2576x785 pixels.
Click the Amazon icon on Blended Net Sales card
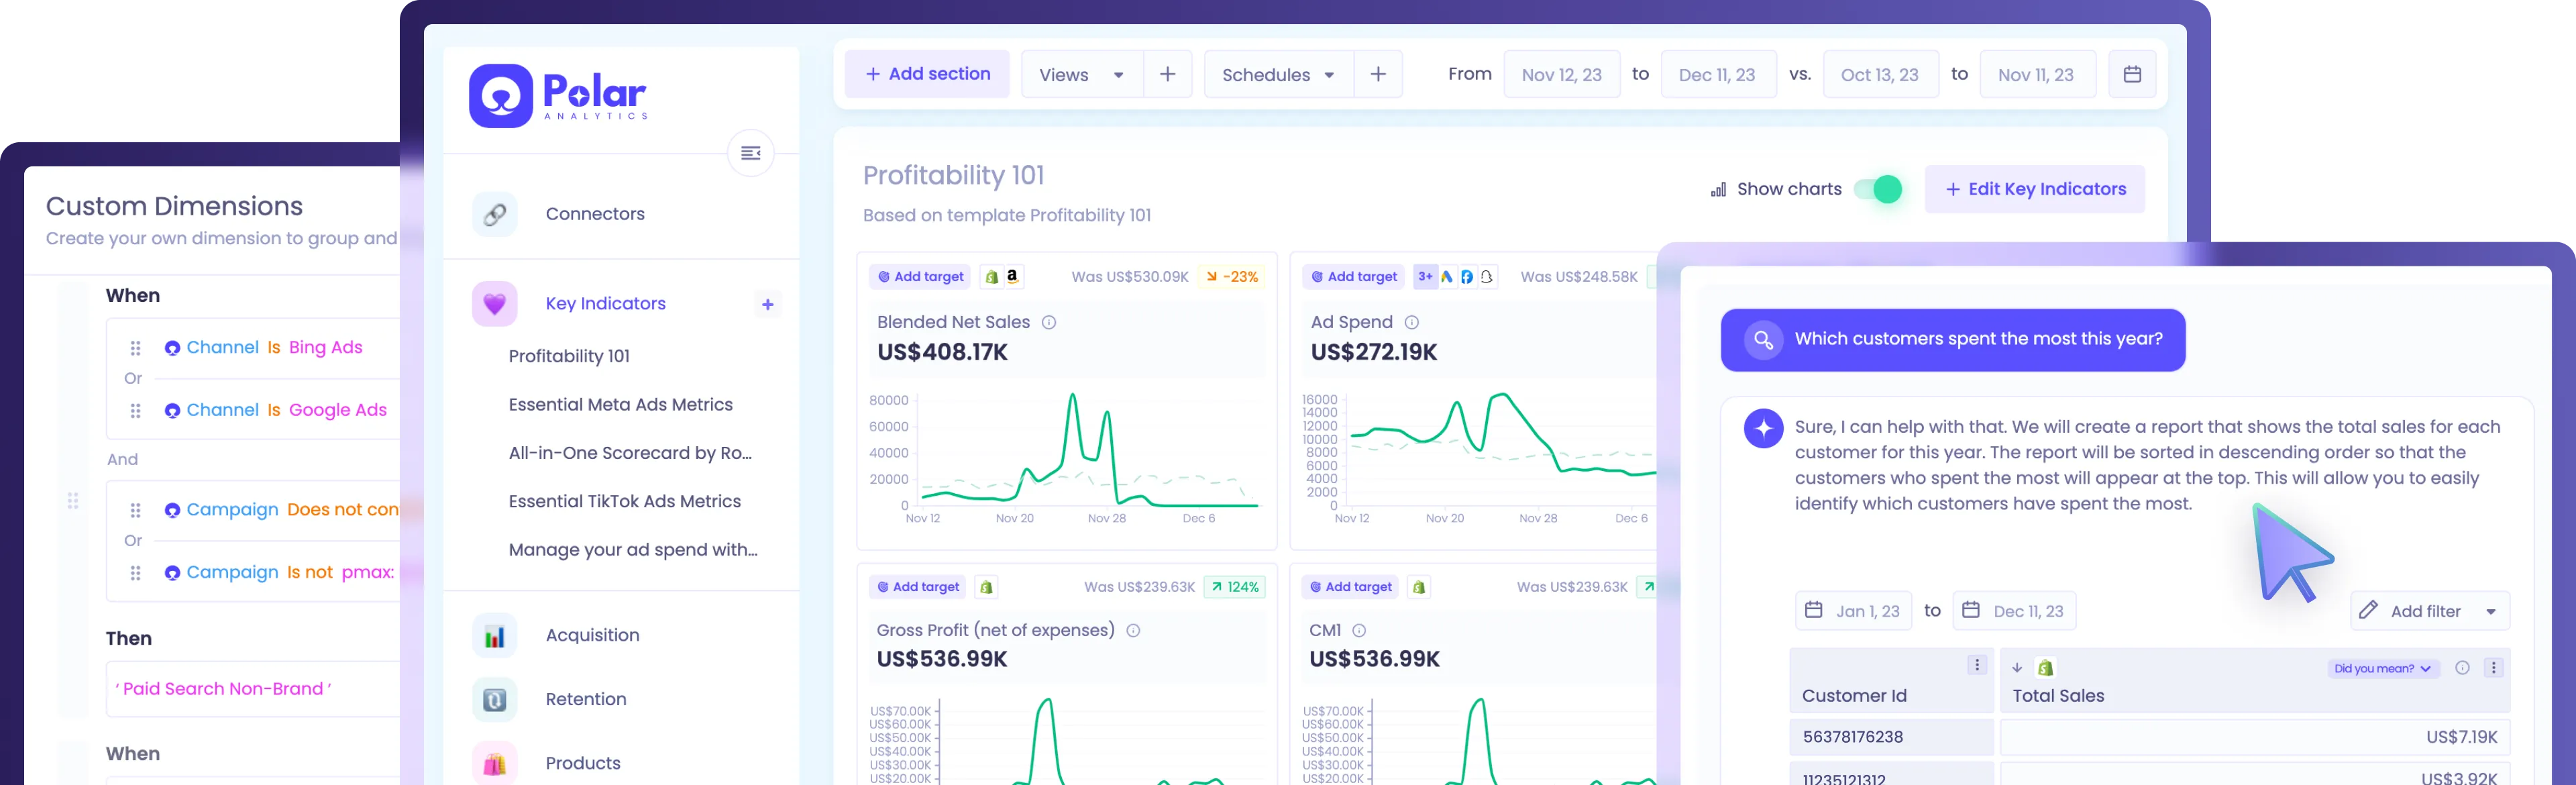[1013, 277]
